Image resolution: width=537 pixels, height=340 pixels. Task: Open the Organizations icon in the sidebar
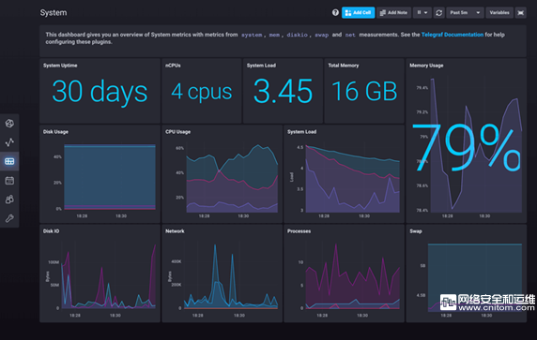tap(9, 200)
